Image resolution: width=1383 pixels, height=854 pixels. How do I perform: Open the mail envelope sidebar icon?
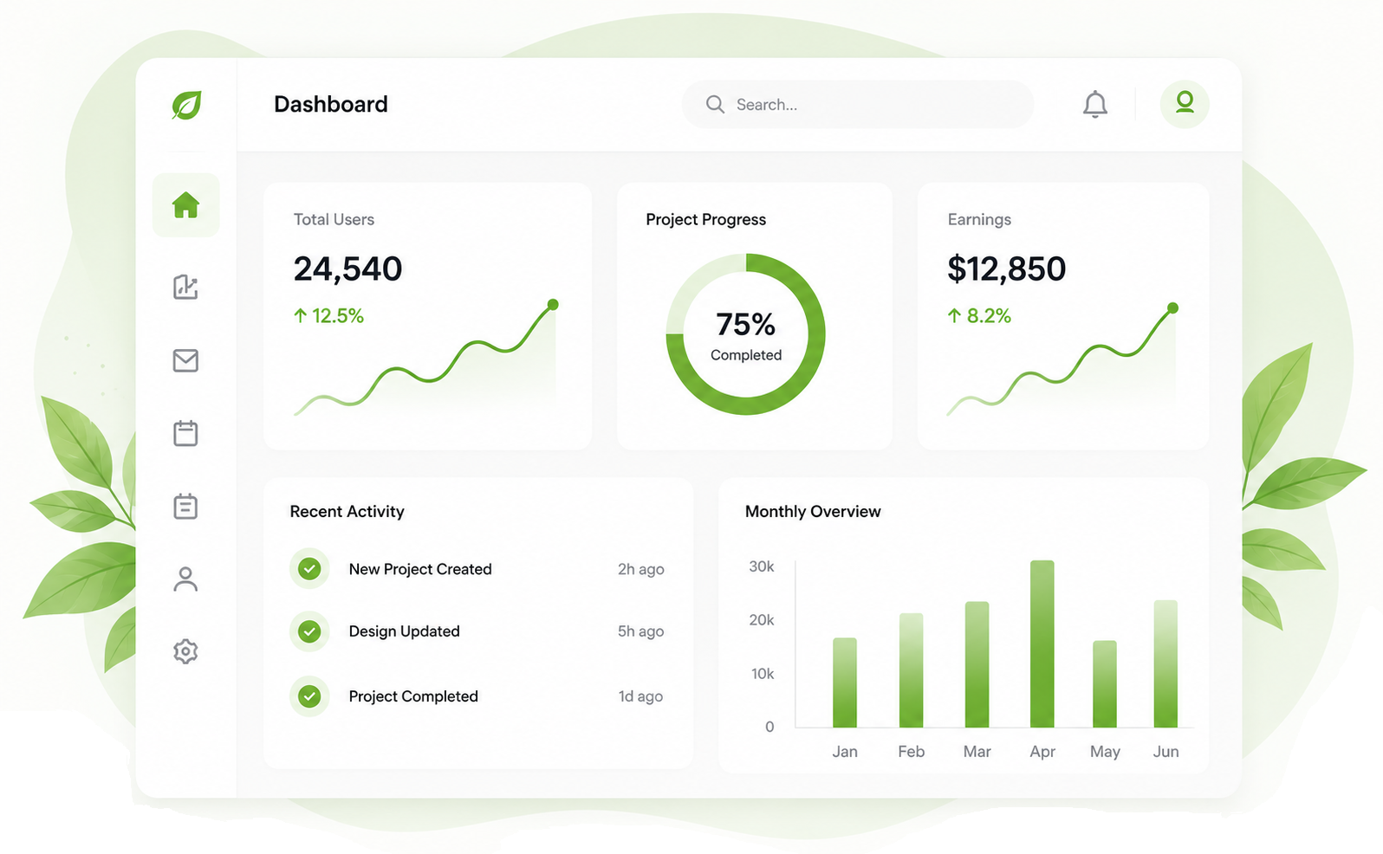coord(185,360)
